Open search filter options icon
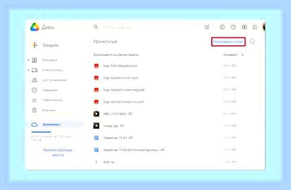The width and height of the screenshot is (291, 190). (x=207, y=27)
